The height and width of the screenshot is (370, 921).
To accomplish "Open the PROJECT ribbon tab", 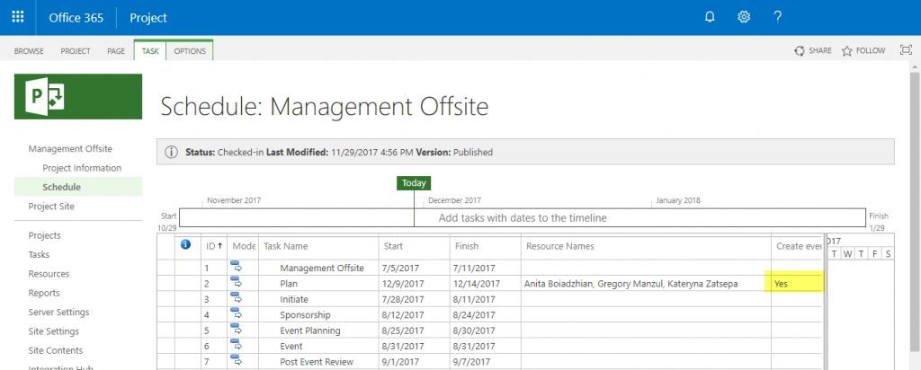I will (x=76, y=51).
